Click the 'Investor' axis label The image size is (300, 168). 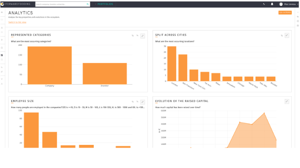pyautogui.click(x=105, y=86)
